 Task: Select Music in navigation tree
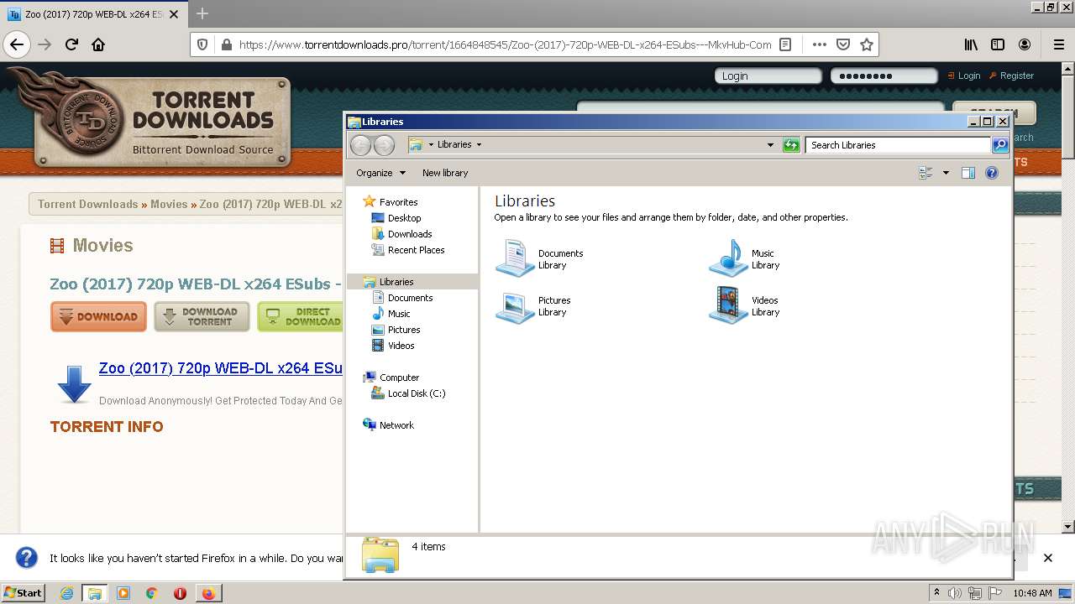click(399, 314)
